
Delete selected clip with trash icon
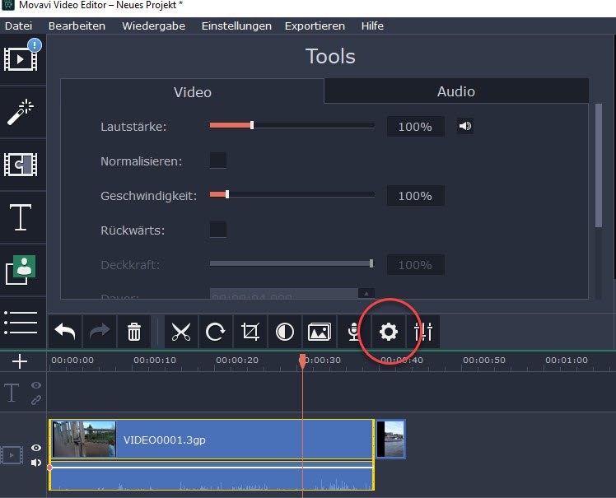point(134,332)
